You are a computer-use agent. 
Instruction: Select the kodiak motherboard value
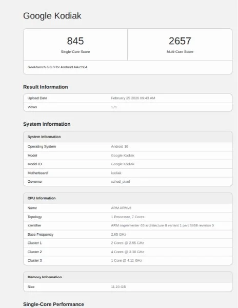tap(116, 173)
